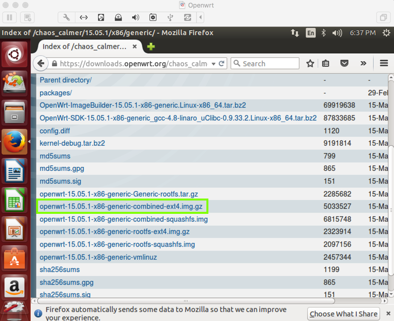Show bookmarks list icon

(325, 63)
